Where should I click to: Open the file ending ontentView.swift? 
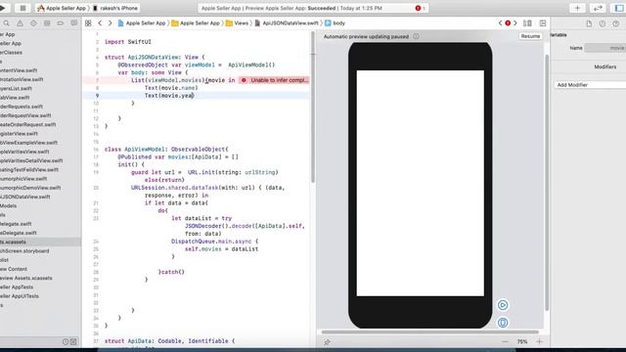19,70
